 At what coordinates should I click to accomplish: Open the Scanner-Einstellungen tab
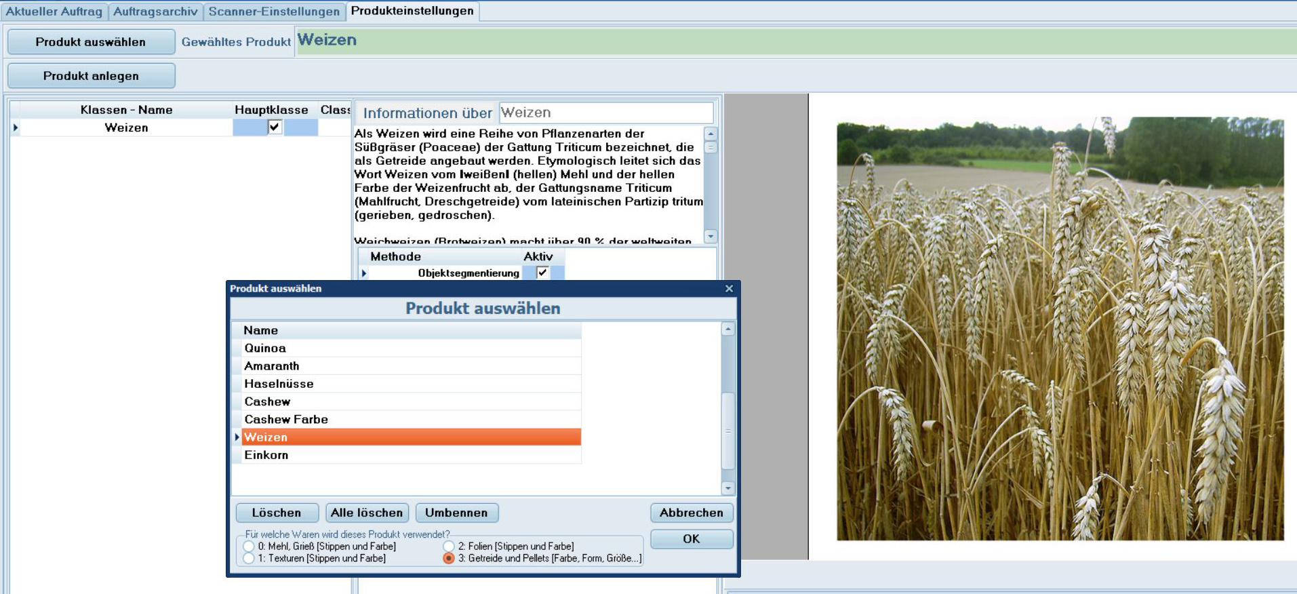tap(274, 12)
